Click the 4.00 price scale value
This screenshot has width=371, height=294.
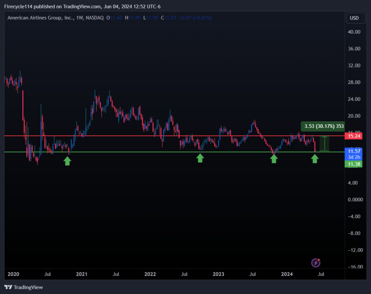(x=352, y=183)
